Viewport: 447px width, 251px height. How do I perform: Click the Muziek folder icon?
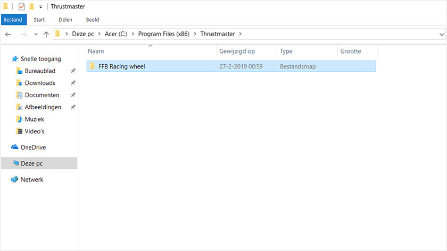tap(19, 119)
